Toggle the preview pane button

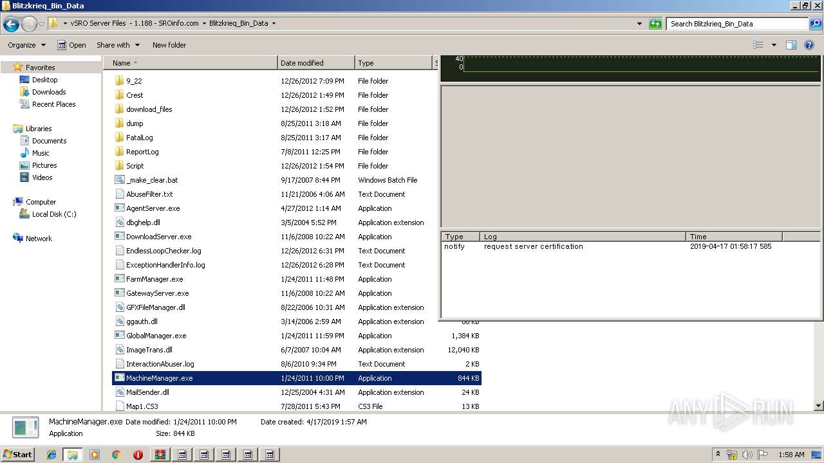coord(791,45)
